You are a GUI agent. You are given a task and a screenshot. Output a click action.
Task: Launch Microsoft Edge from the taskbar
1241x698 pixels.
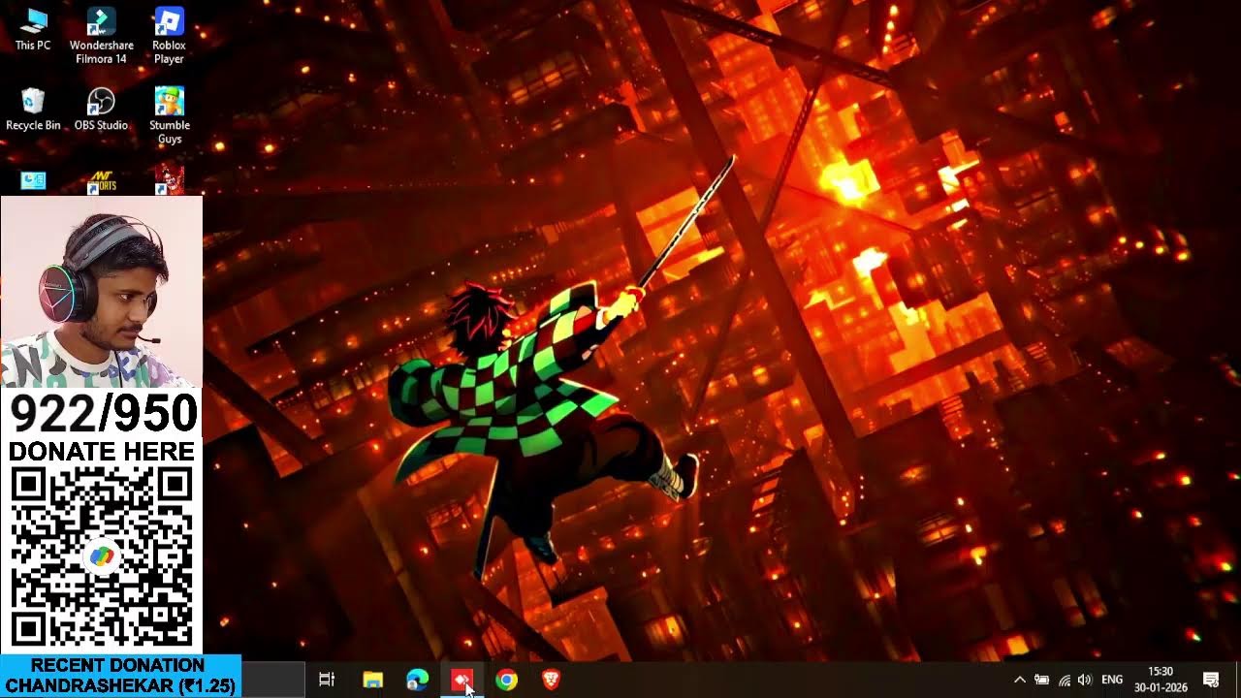417,680
